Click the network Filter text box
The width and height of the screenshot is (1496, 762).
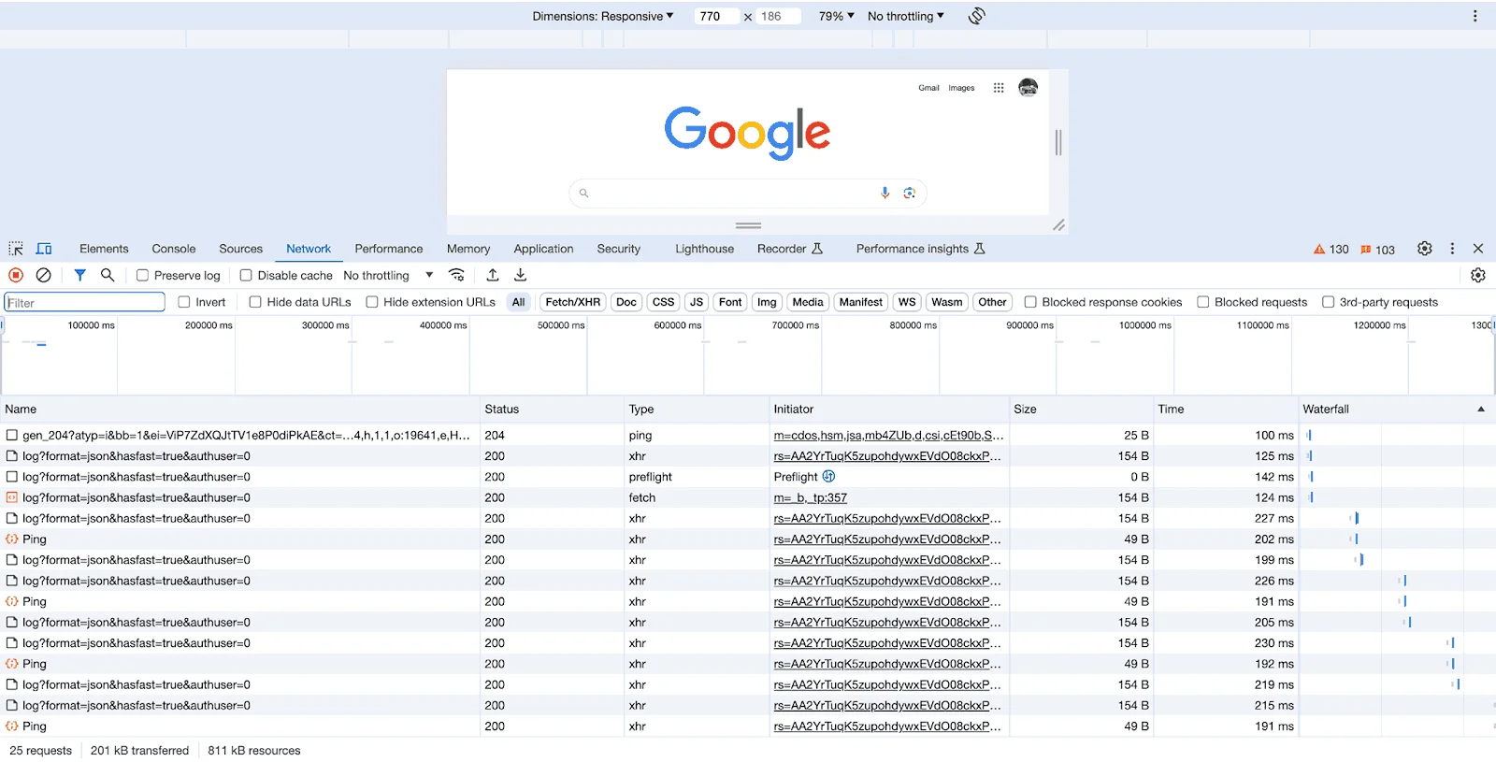[x=84, y=302]
